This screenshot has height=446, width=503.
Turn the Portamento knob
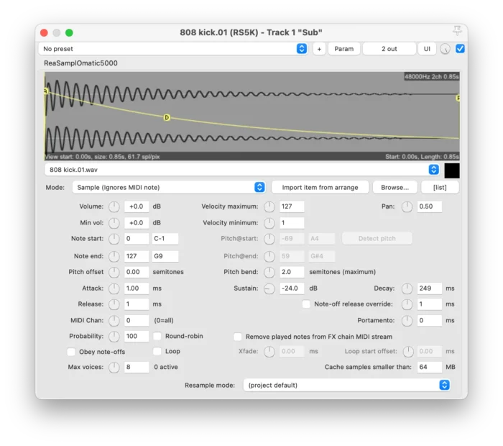tap(407, 320)
